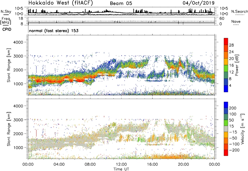
Task: Click the 16:00 time axis label
Action: [152, 165]
